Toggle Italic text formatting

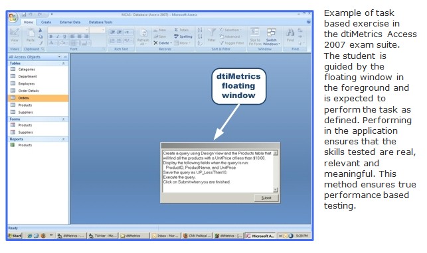(58, 36)
